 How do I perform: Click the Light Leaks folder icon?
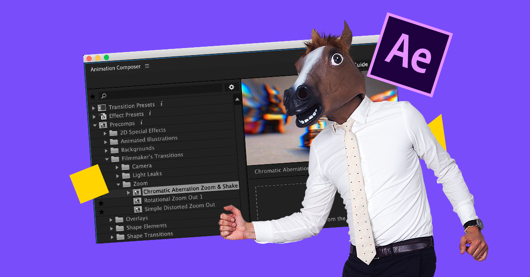tap(126, 176)
